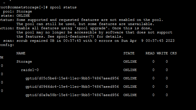Click the gptid/d05c5be6 disk entry
The height and width of the screenshot is (110, 196).
(72, 78)
